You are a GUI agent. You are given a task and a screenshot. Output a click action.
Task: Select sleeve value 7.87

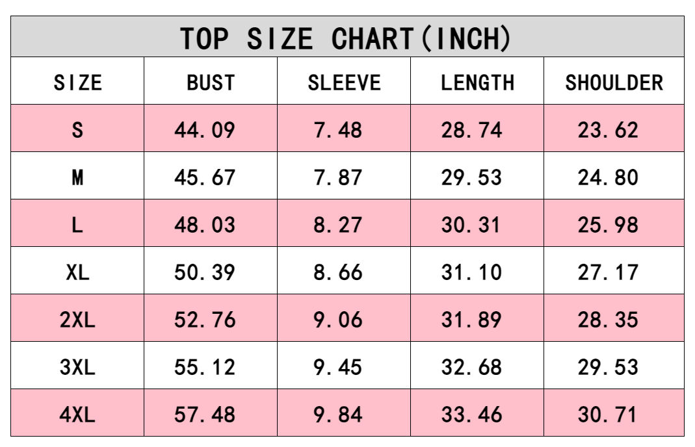(x=337, y=177)
